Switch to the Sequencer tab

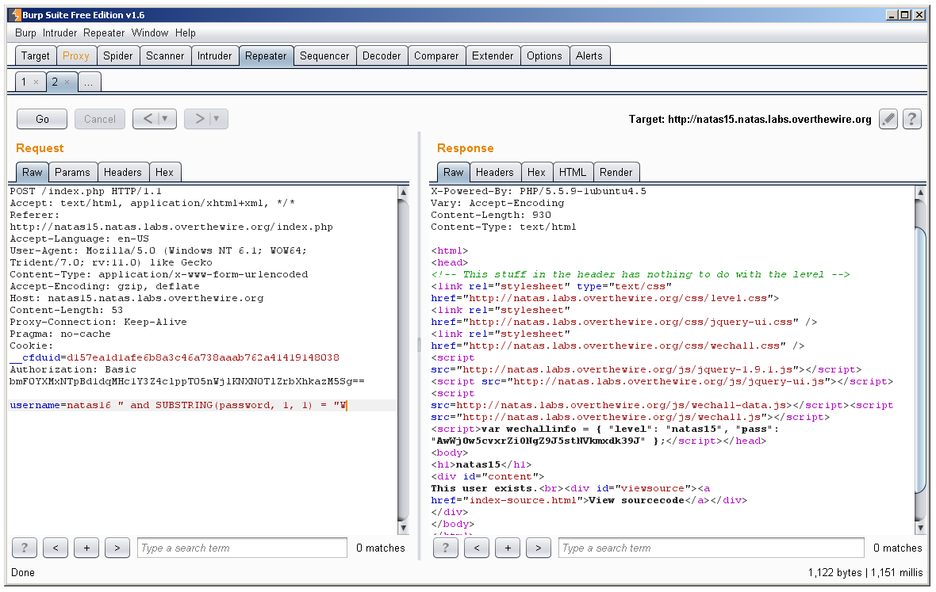[324, 55]
